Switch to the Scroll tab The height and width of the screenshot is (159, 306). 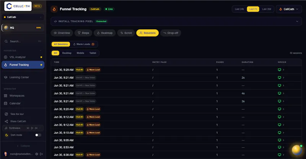126,33
